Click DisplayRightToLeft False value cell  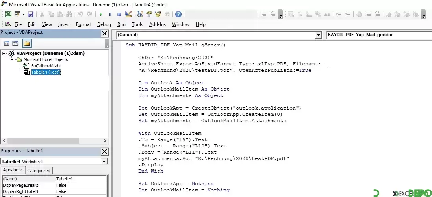81,191
